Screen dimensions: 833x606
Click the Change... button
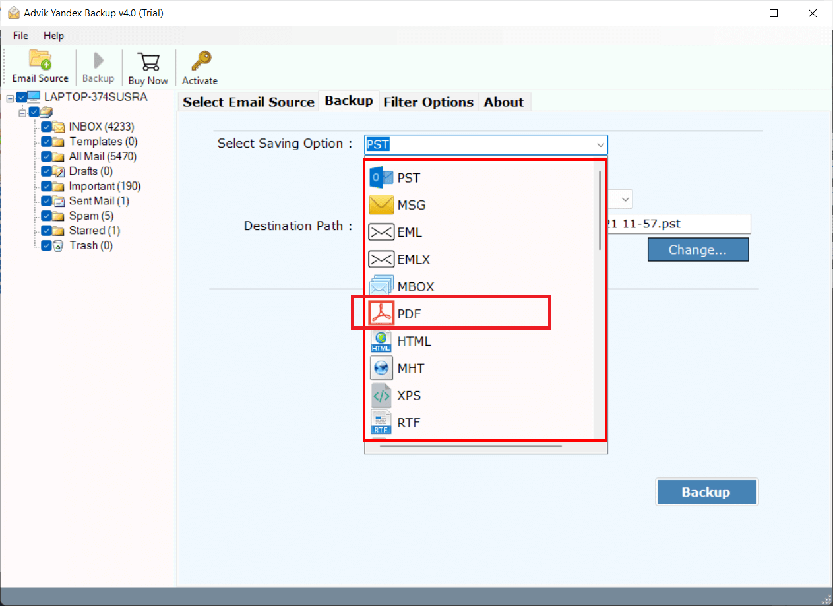[x=698, y=250]
